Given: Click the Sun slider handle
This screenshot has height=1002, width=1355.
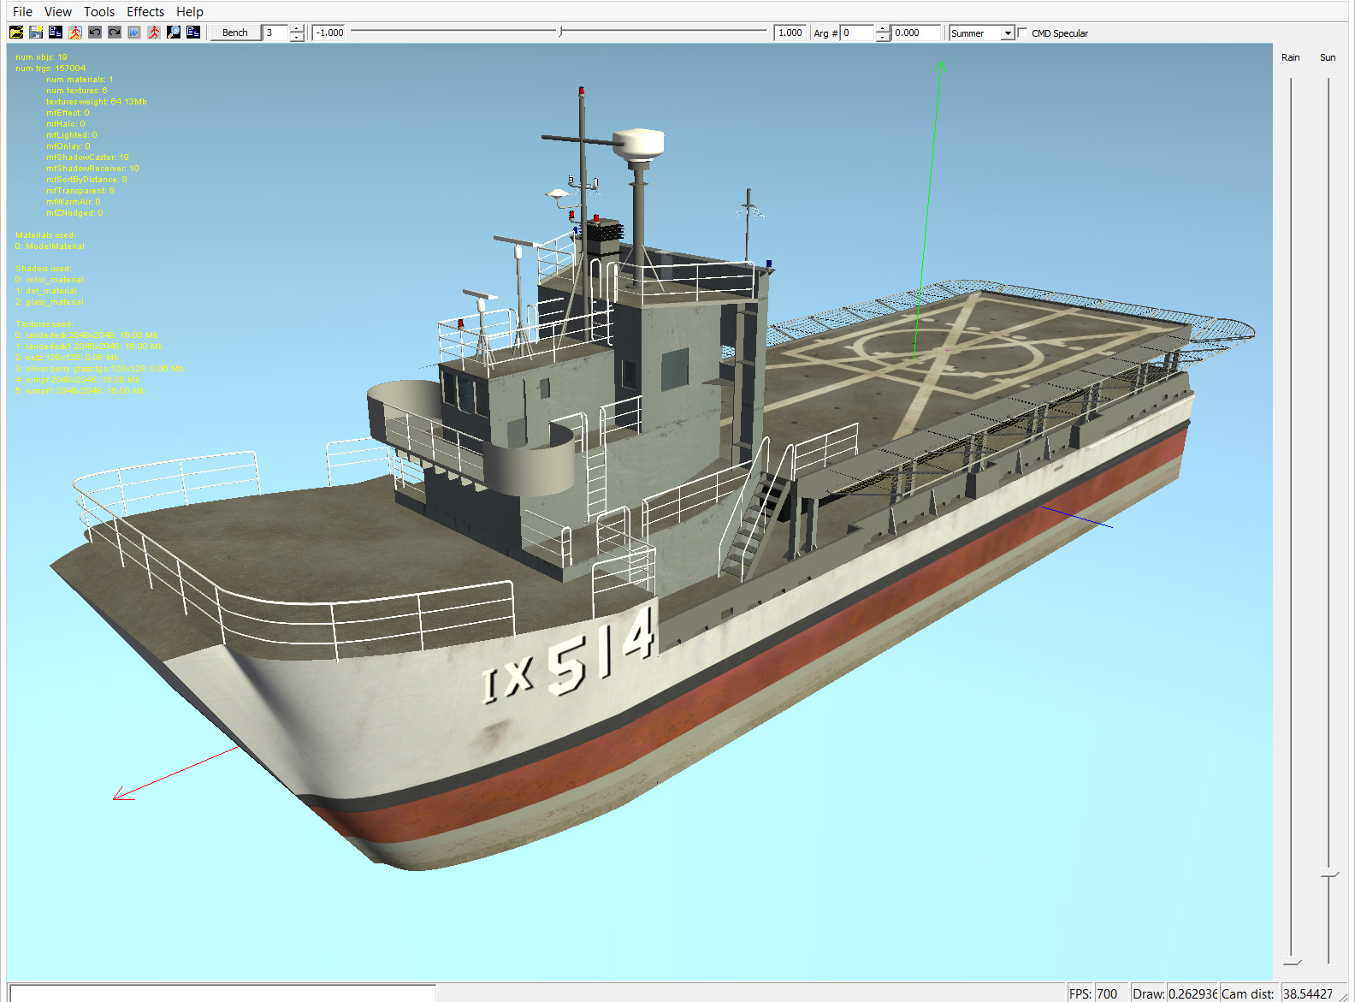Looking at the screenshot, I should pyautogui.click(x=1328, y=875).
